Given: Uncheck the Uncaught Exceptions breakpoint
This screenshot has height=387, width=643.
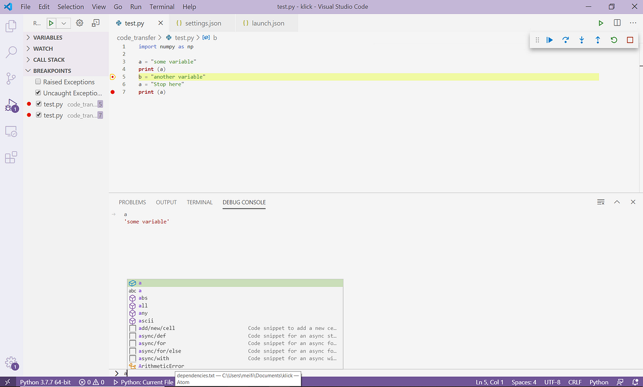Looking at the screenshot, I should click(x=39, y=93).
